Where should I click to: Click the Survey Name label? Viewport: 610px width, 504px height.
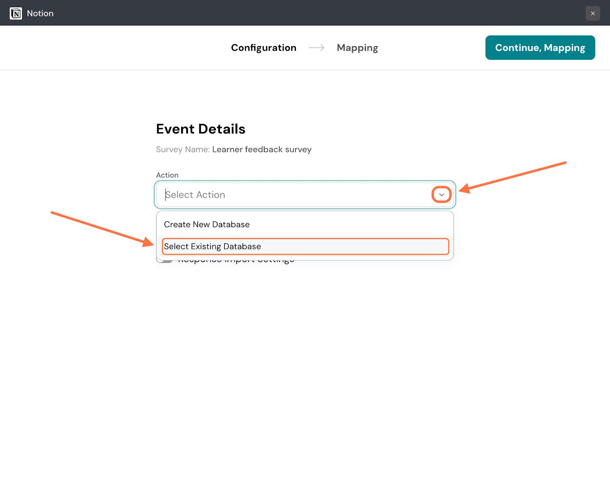click(x=183, y=149)
